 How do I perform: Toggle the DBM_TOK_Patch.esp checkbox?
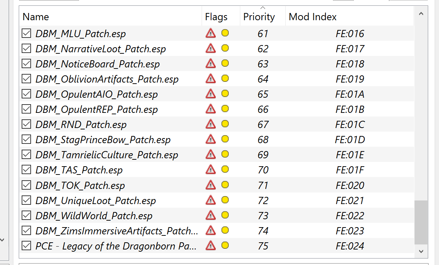26,185
